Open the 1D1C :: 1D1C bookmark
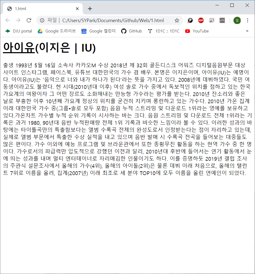255x274 pixels. point(164,31)
